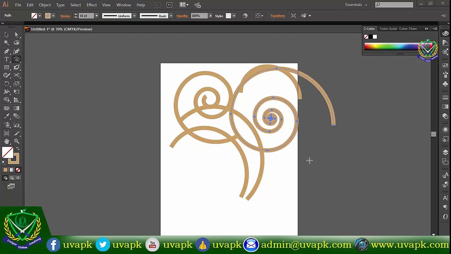Select the Shape Builder tool
This screenshot has height=254, width=451.
pos(7,100)
